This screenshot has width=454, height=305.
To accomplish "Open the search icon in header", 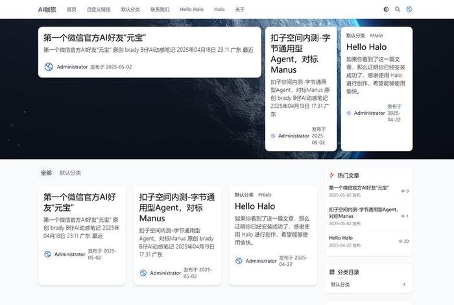I will click(398, 9).
